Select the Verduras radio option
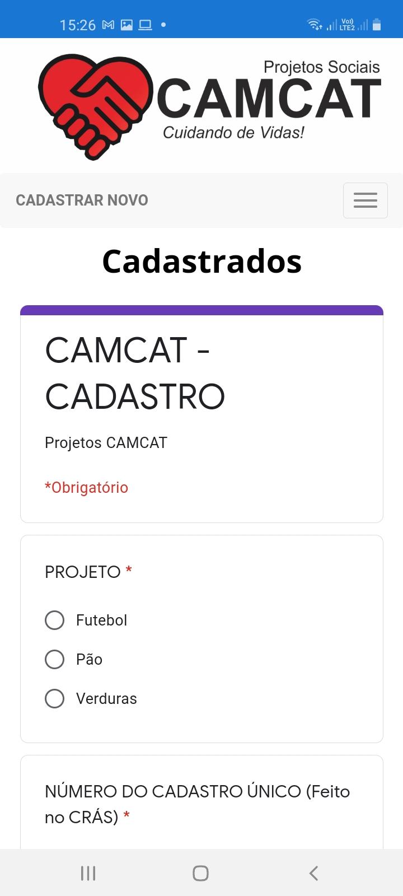Viewport: 403px width, 896px height. pos(54,698)
